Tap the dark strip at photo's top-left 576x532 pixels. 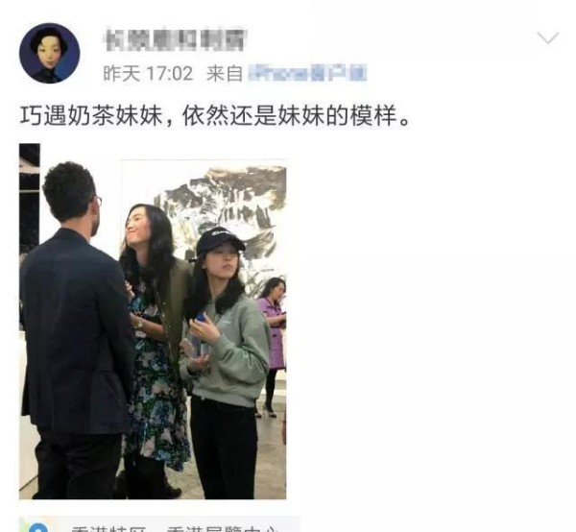(30, 199)
